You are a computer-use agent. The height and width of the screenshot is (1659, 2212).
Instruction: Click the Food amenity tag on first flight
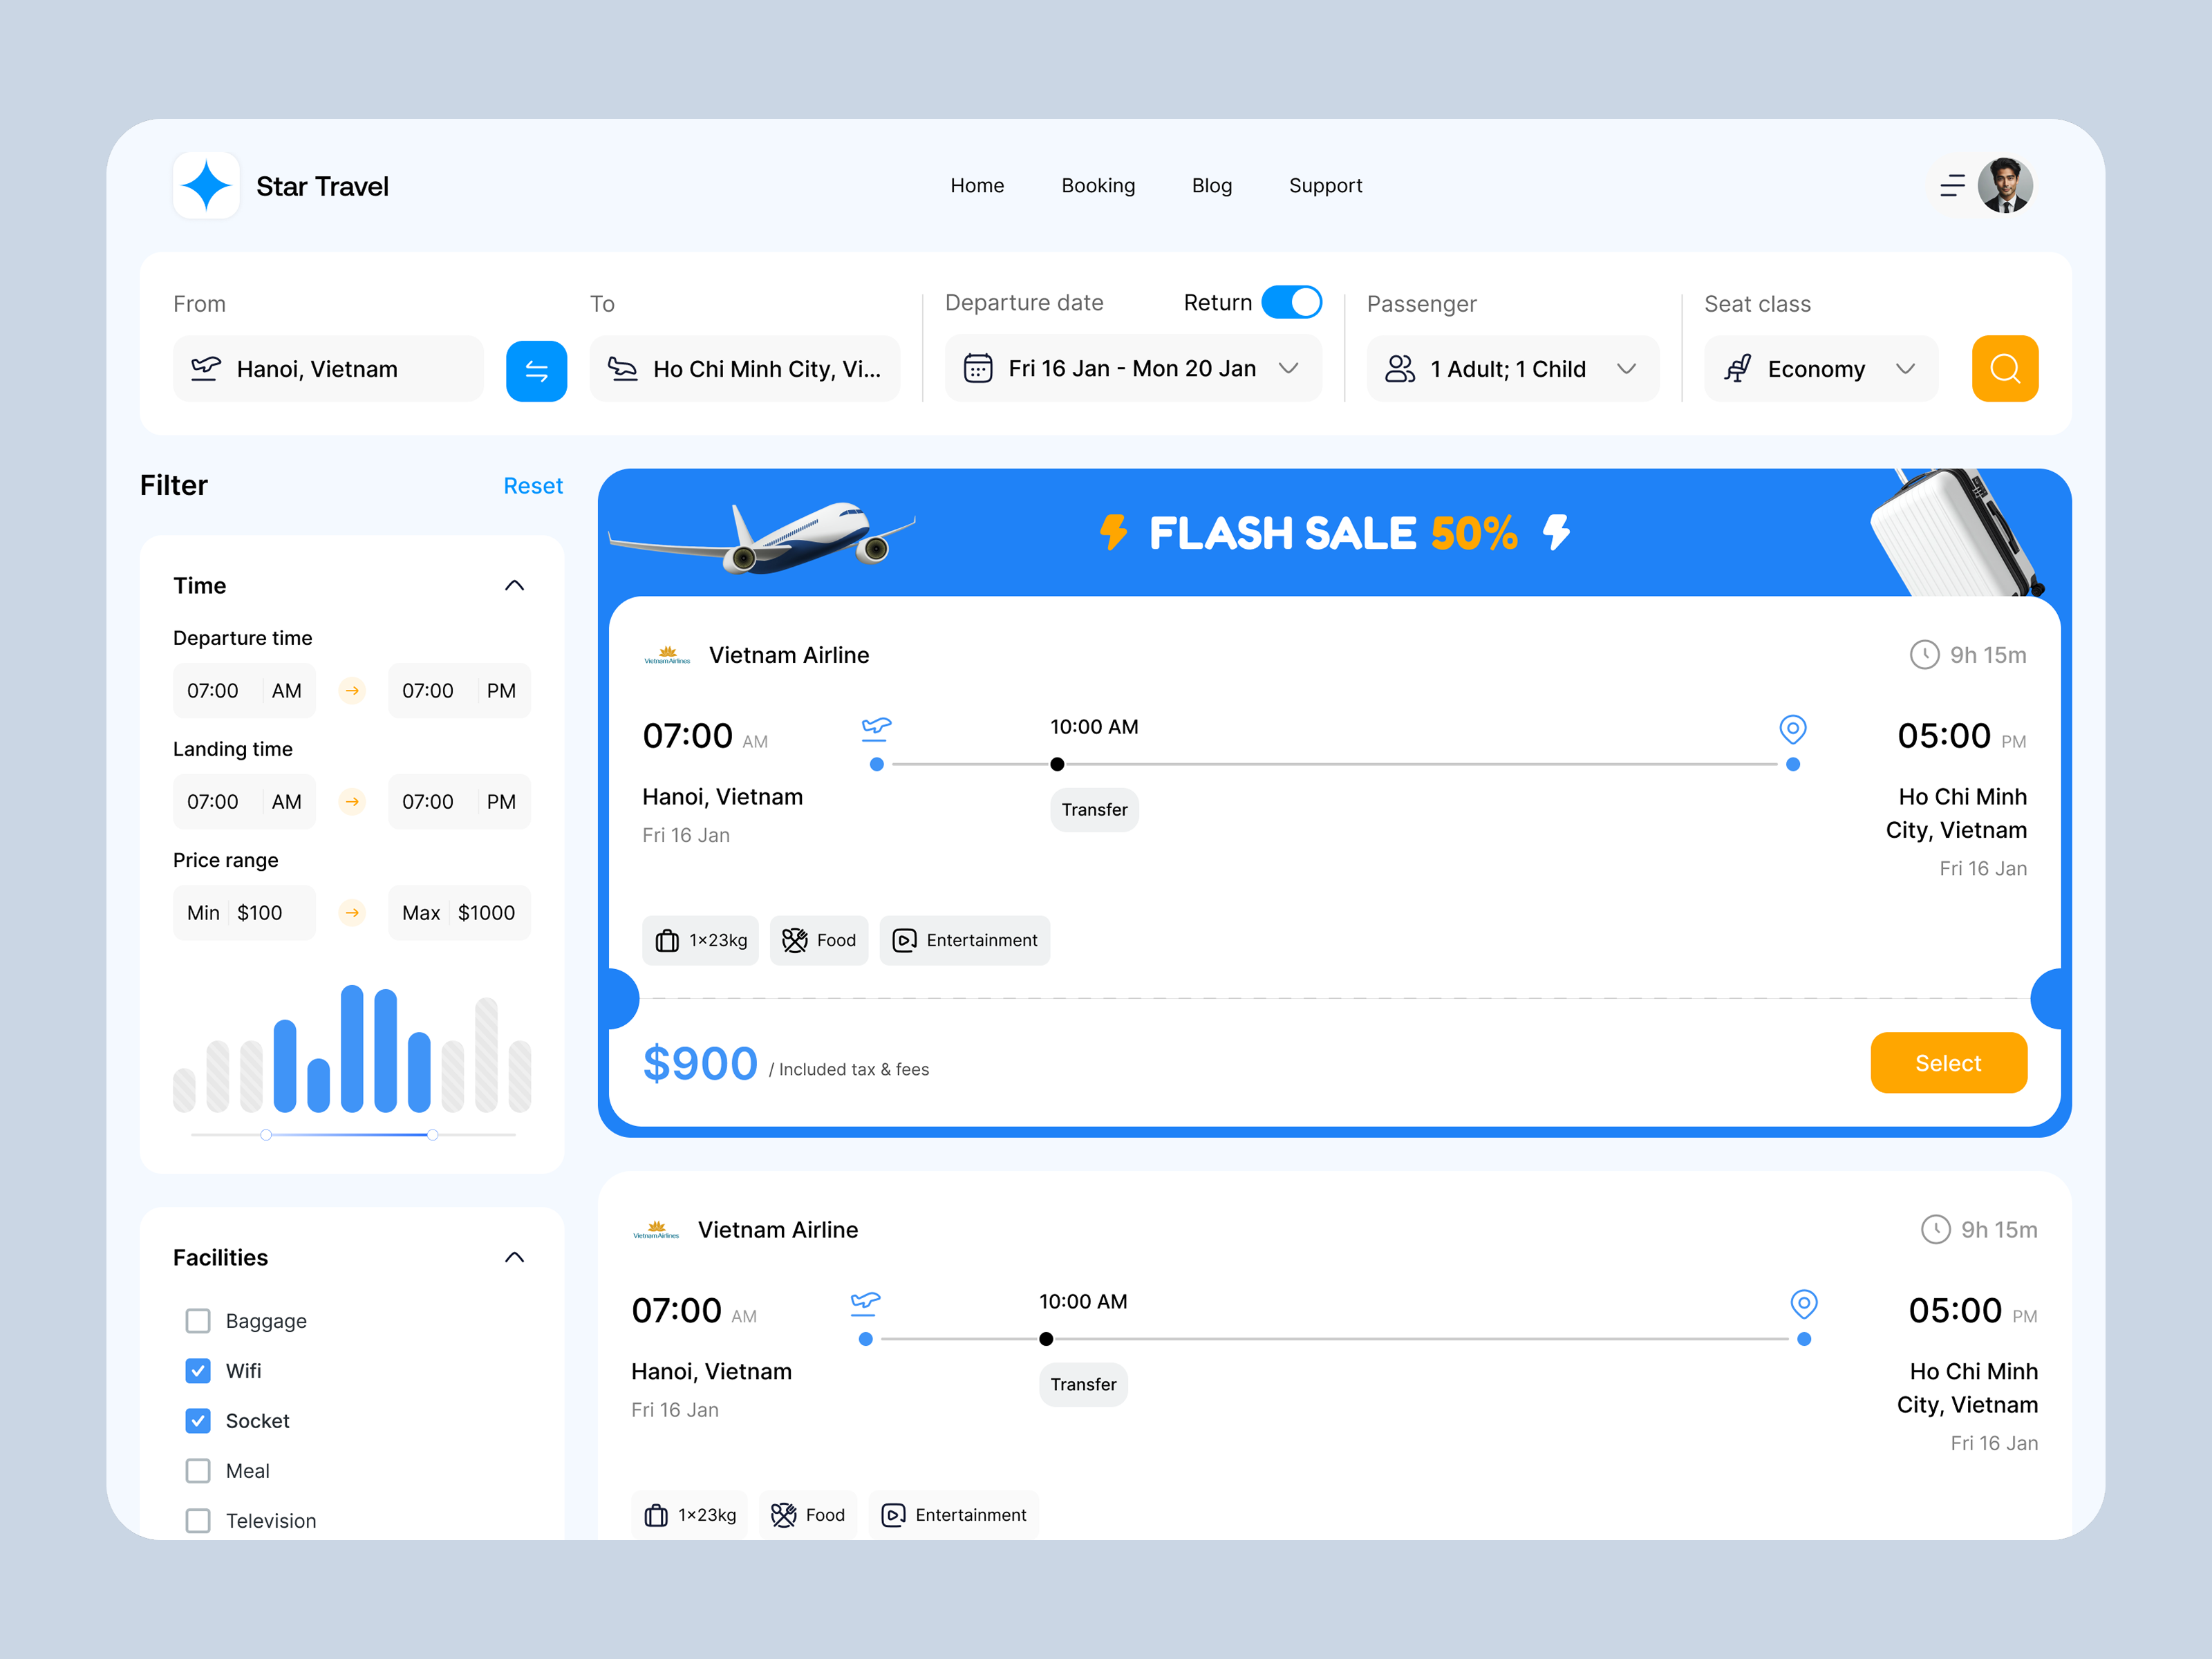coord(819,940)
